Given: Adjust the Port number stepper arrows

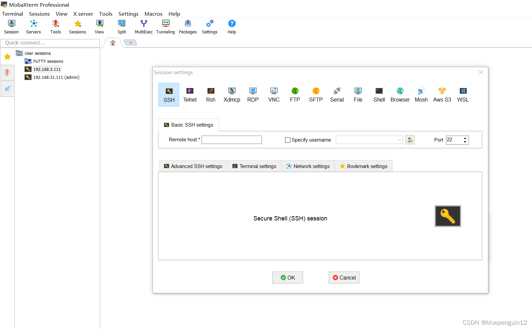Looking at the screenshot, I should click(465, 140).
